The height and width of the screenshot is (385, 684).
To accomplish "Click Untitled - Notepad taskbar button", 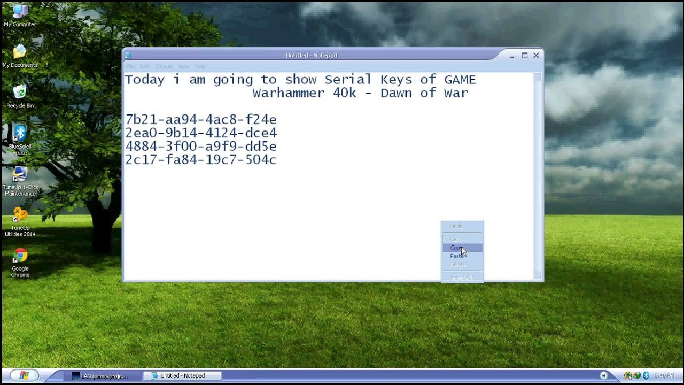I will point(182,376).
